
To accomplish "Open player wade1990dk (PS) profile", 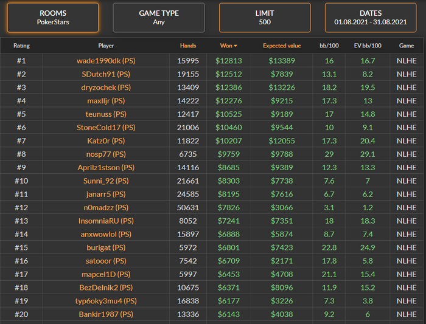I will (x=106, y=61).
